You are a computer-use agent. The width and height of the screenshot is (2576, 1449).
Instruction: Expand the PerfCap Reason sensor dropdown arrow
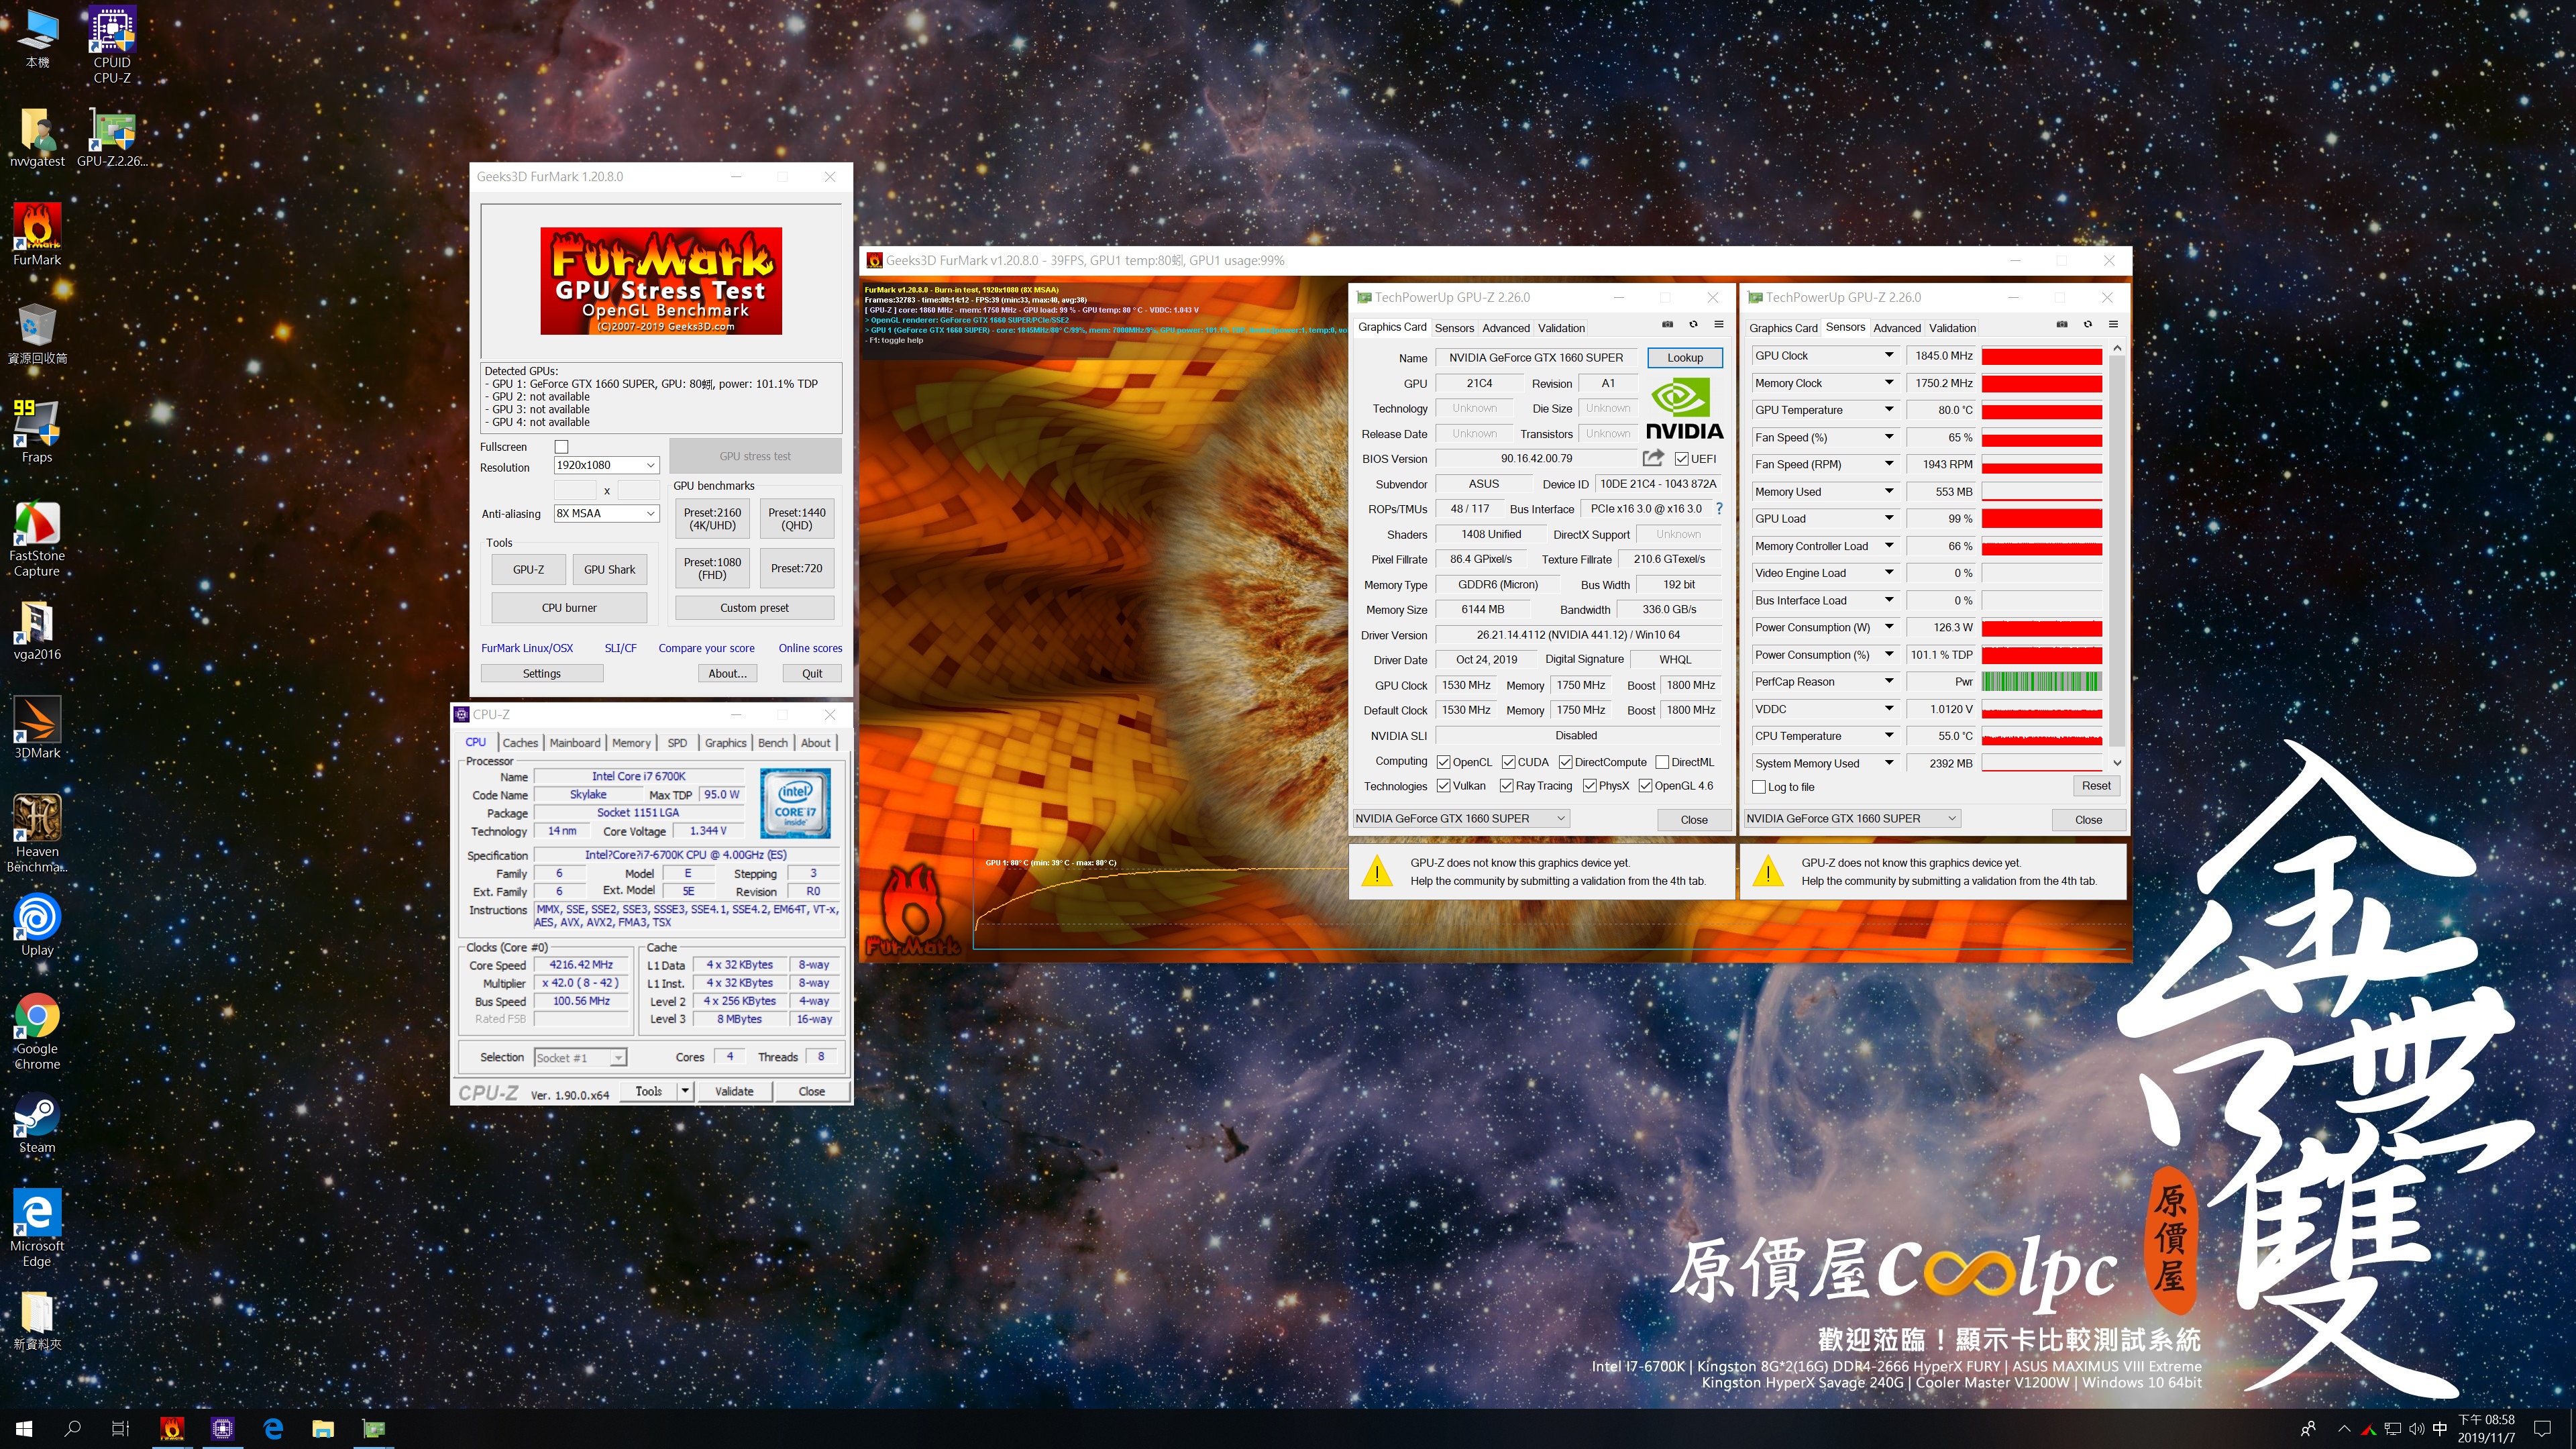[1889, 682]
